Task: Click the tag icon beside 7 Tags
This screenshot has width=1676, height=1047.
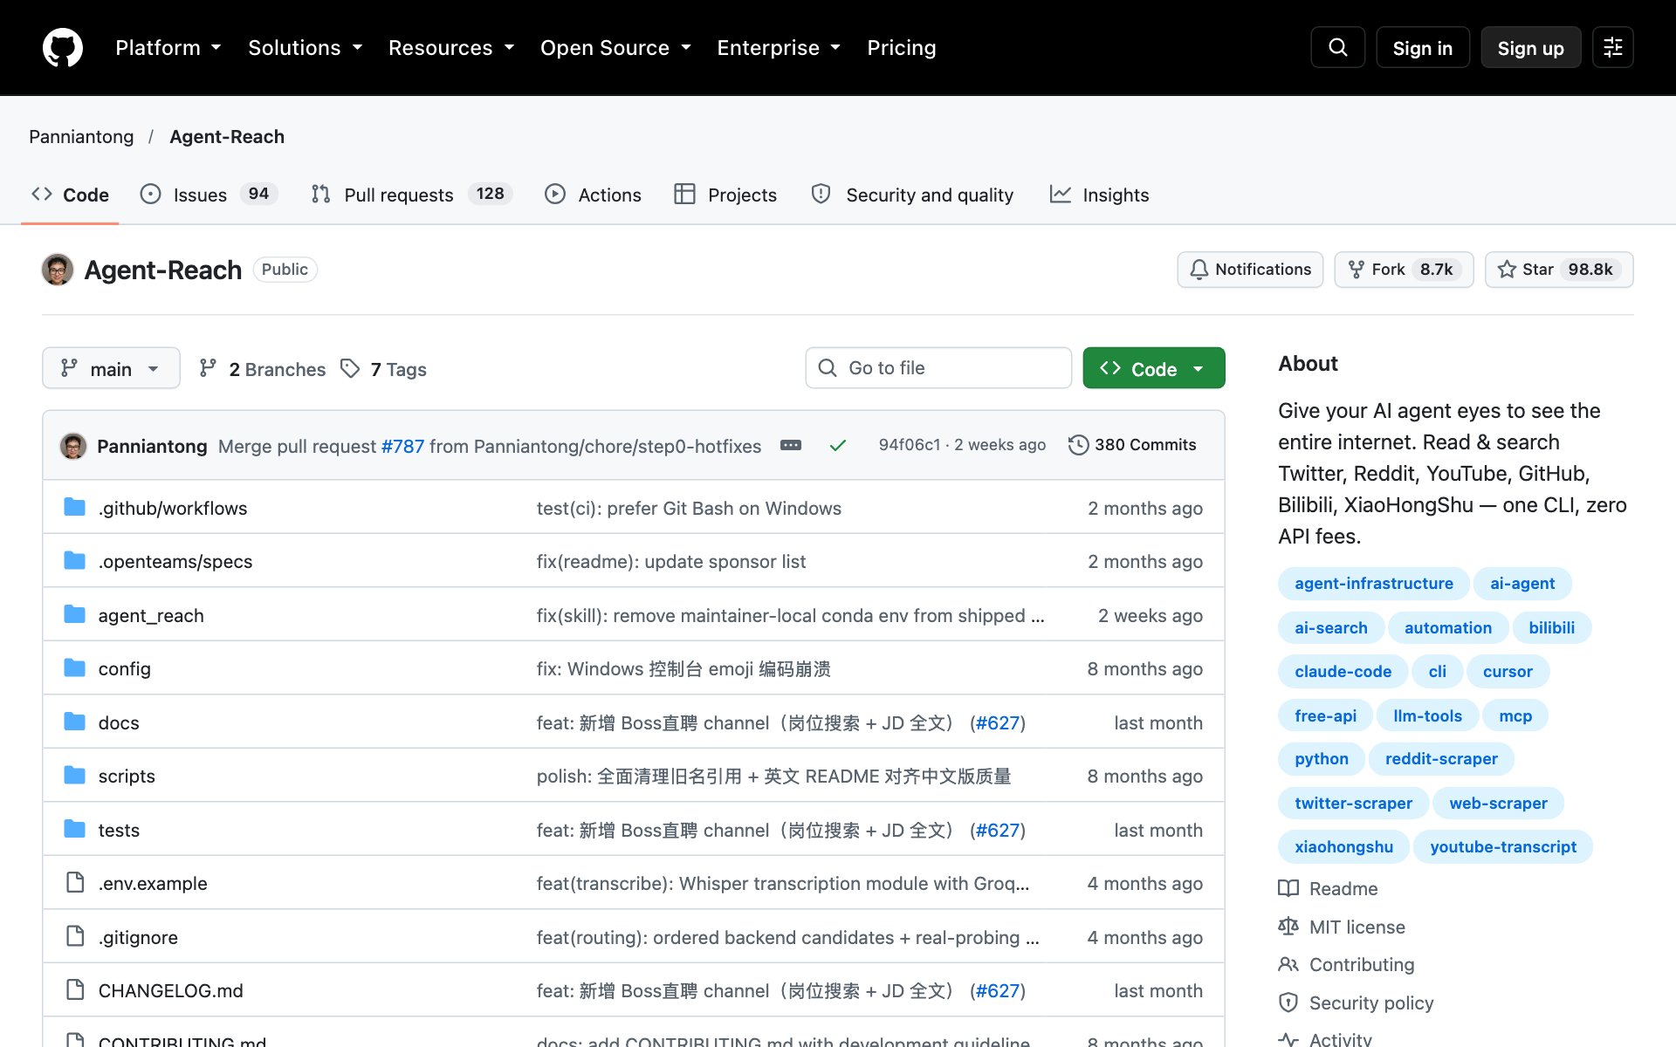Action: (x=350, y=369)
